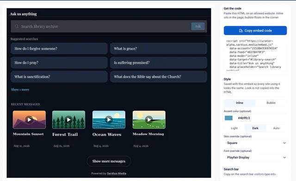The width and height of the screenshot is (296, 181).
Task: Click the Style section heading
Action: [x=227, y=79]
